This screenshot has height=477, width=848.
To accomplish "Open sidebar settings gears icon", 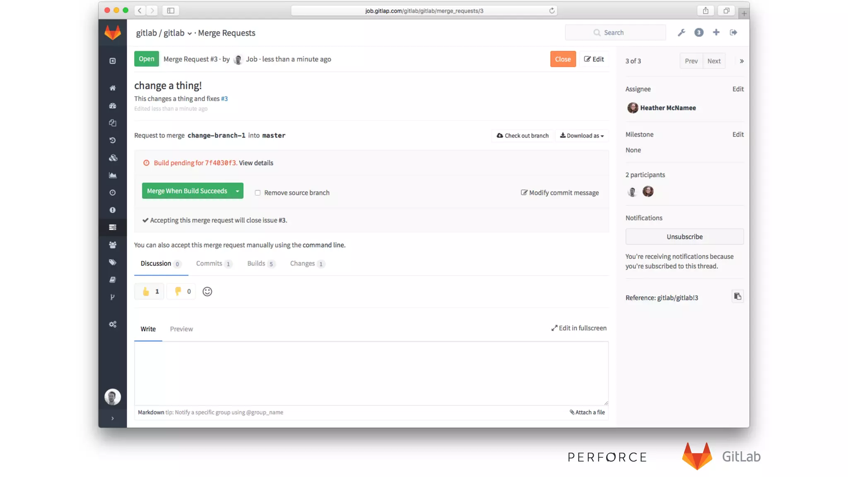I will [113, 324].
